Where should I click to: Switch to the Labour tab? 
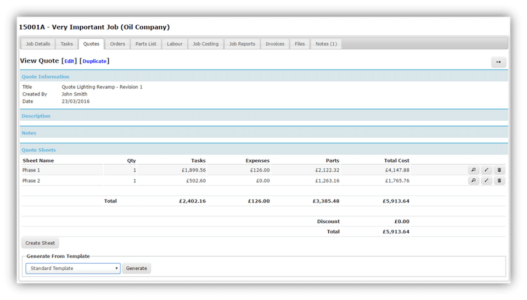click(175, 44)
